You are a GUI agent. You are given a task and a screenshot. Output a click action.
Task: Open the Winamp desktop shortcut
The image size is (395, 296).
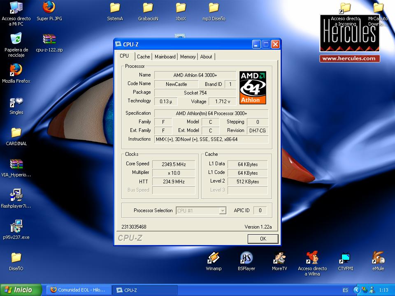(214, 259)
